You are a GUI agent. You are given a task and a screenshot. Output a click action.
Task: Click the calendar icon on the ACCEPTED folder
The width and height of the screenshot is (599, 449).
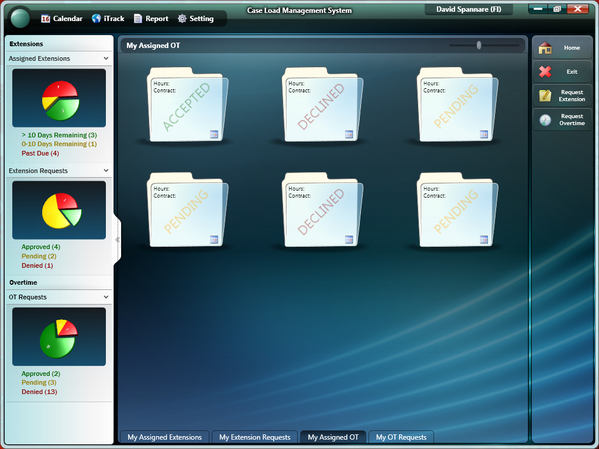coord(214,134)
